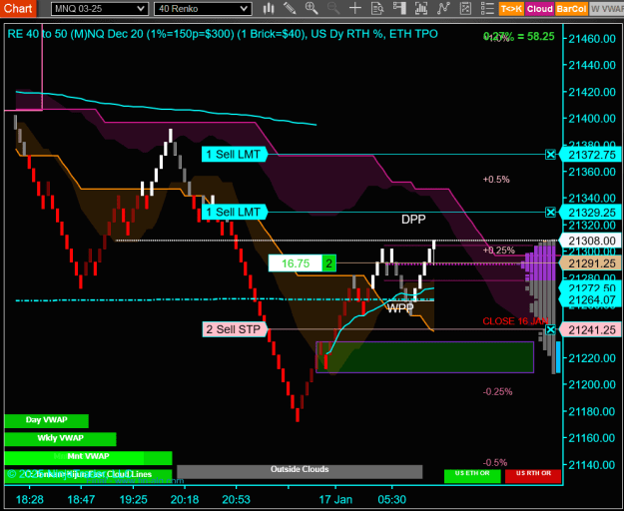This screenshot has width=624, height=511.
Task: Click the 21308.00 current price marker
Action: (x=591, y=241)
